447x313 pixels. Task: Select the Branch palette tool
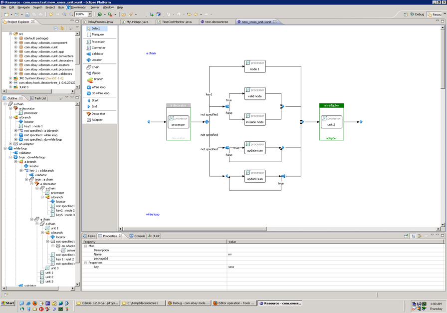98,79
